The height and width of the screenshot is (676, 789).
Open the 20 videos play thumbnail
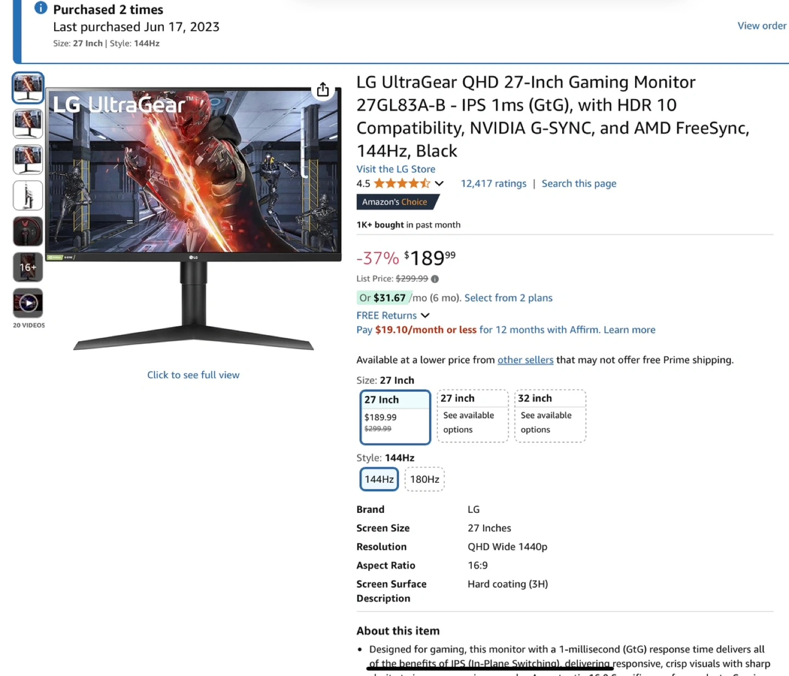[28, 303]
